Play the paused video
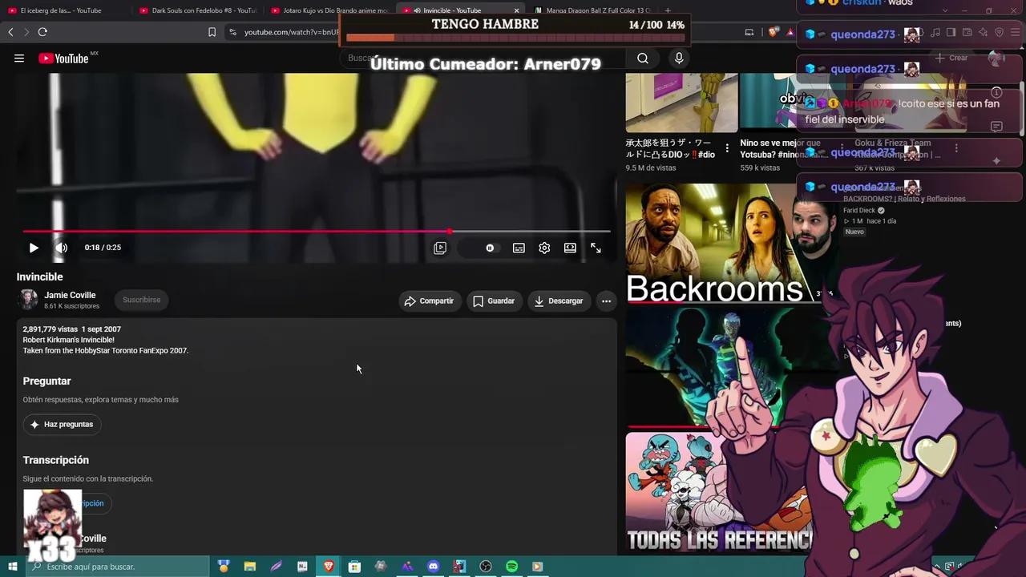1026x577 pixels. tap(34, 248)
